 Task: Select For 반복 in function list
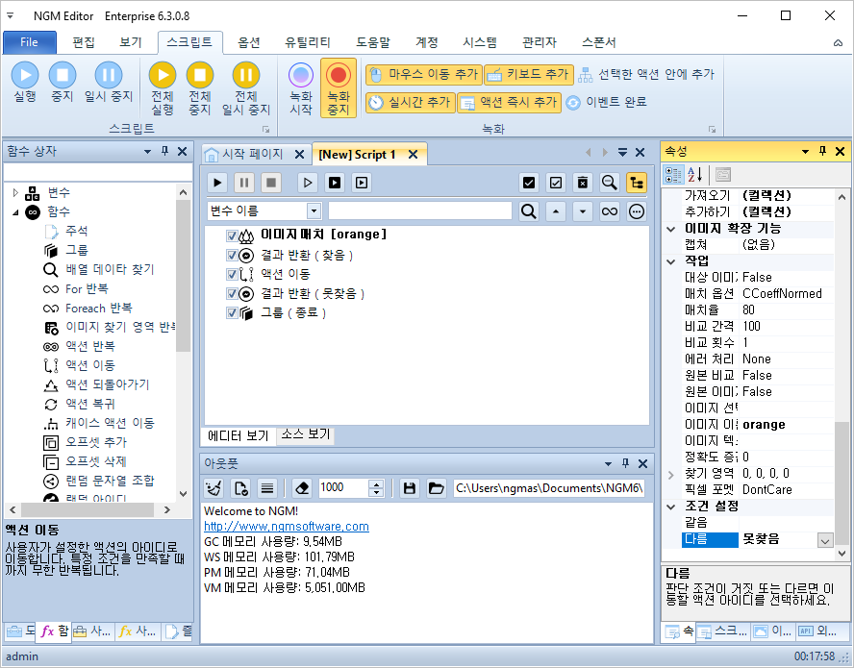[87, 288]
